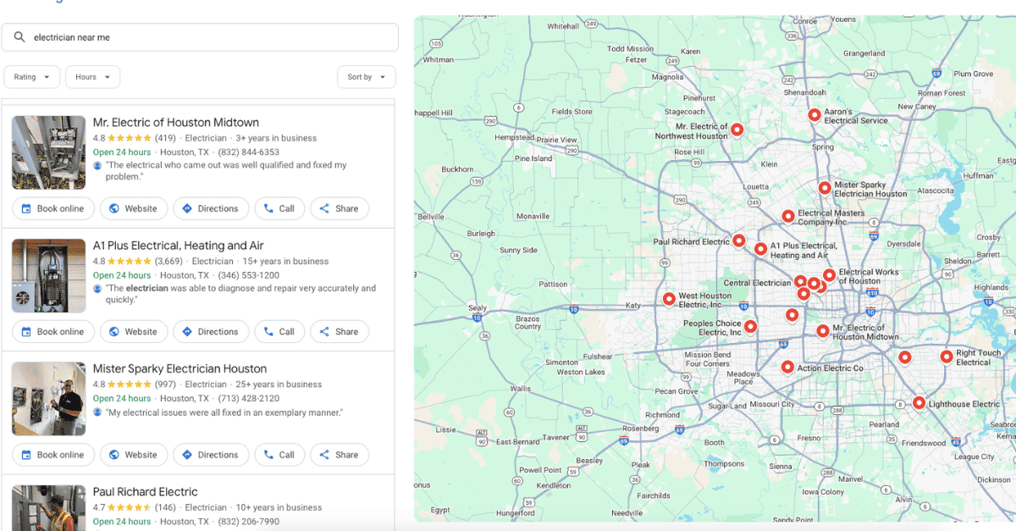The width and height of the screenshot is (1016, 531).
Task: Open Mister Sparky Electrician Houston title
Action: [x=179, y=368]
